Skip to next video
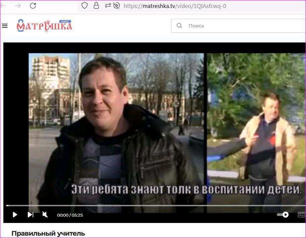306x238 pixels. tap(31, 215)
